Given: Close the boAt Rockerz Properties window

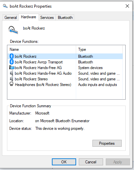Looking at the screenshot, I should tap(127, 6).
